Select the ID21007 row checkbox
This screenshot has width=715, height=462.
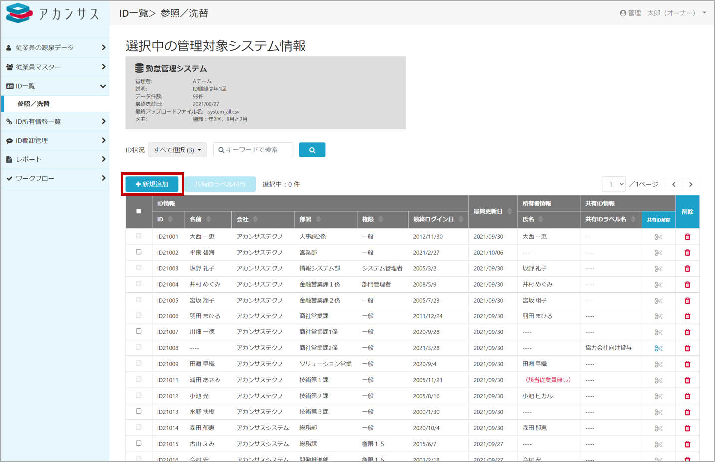(x=139, y=331)
